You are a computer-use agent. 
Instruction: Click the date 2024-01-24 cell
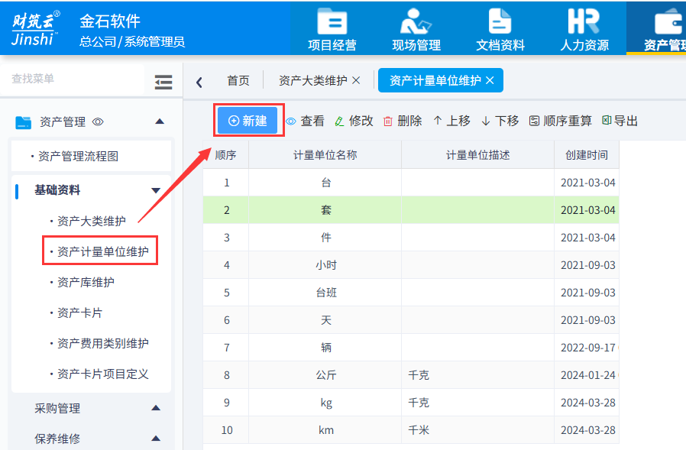tap(587, 375)
